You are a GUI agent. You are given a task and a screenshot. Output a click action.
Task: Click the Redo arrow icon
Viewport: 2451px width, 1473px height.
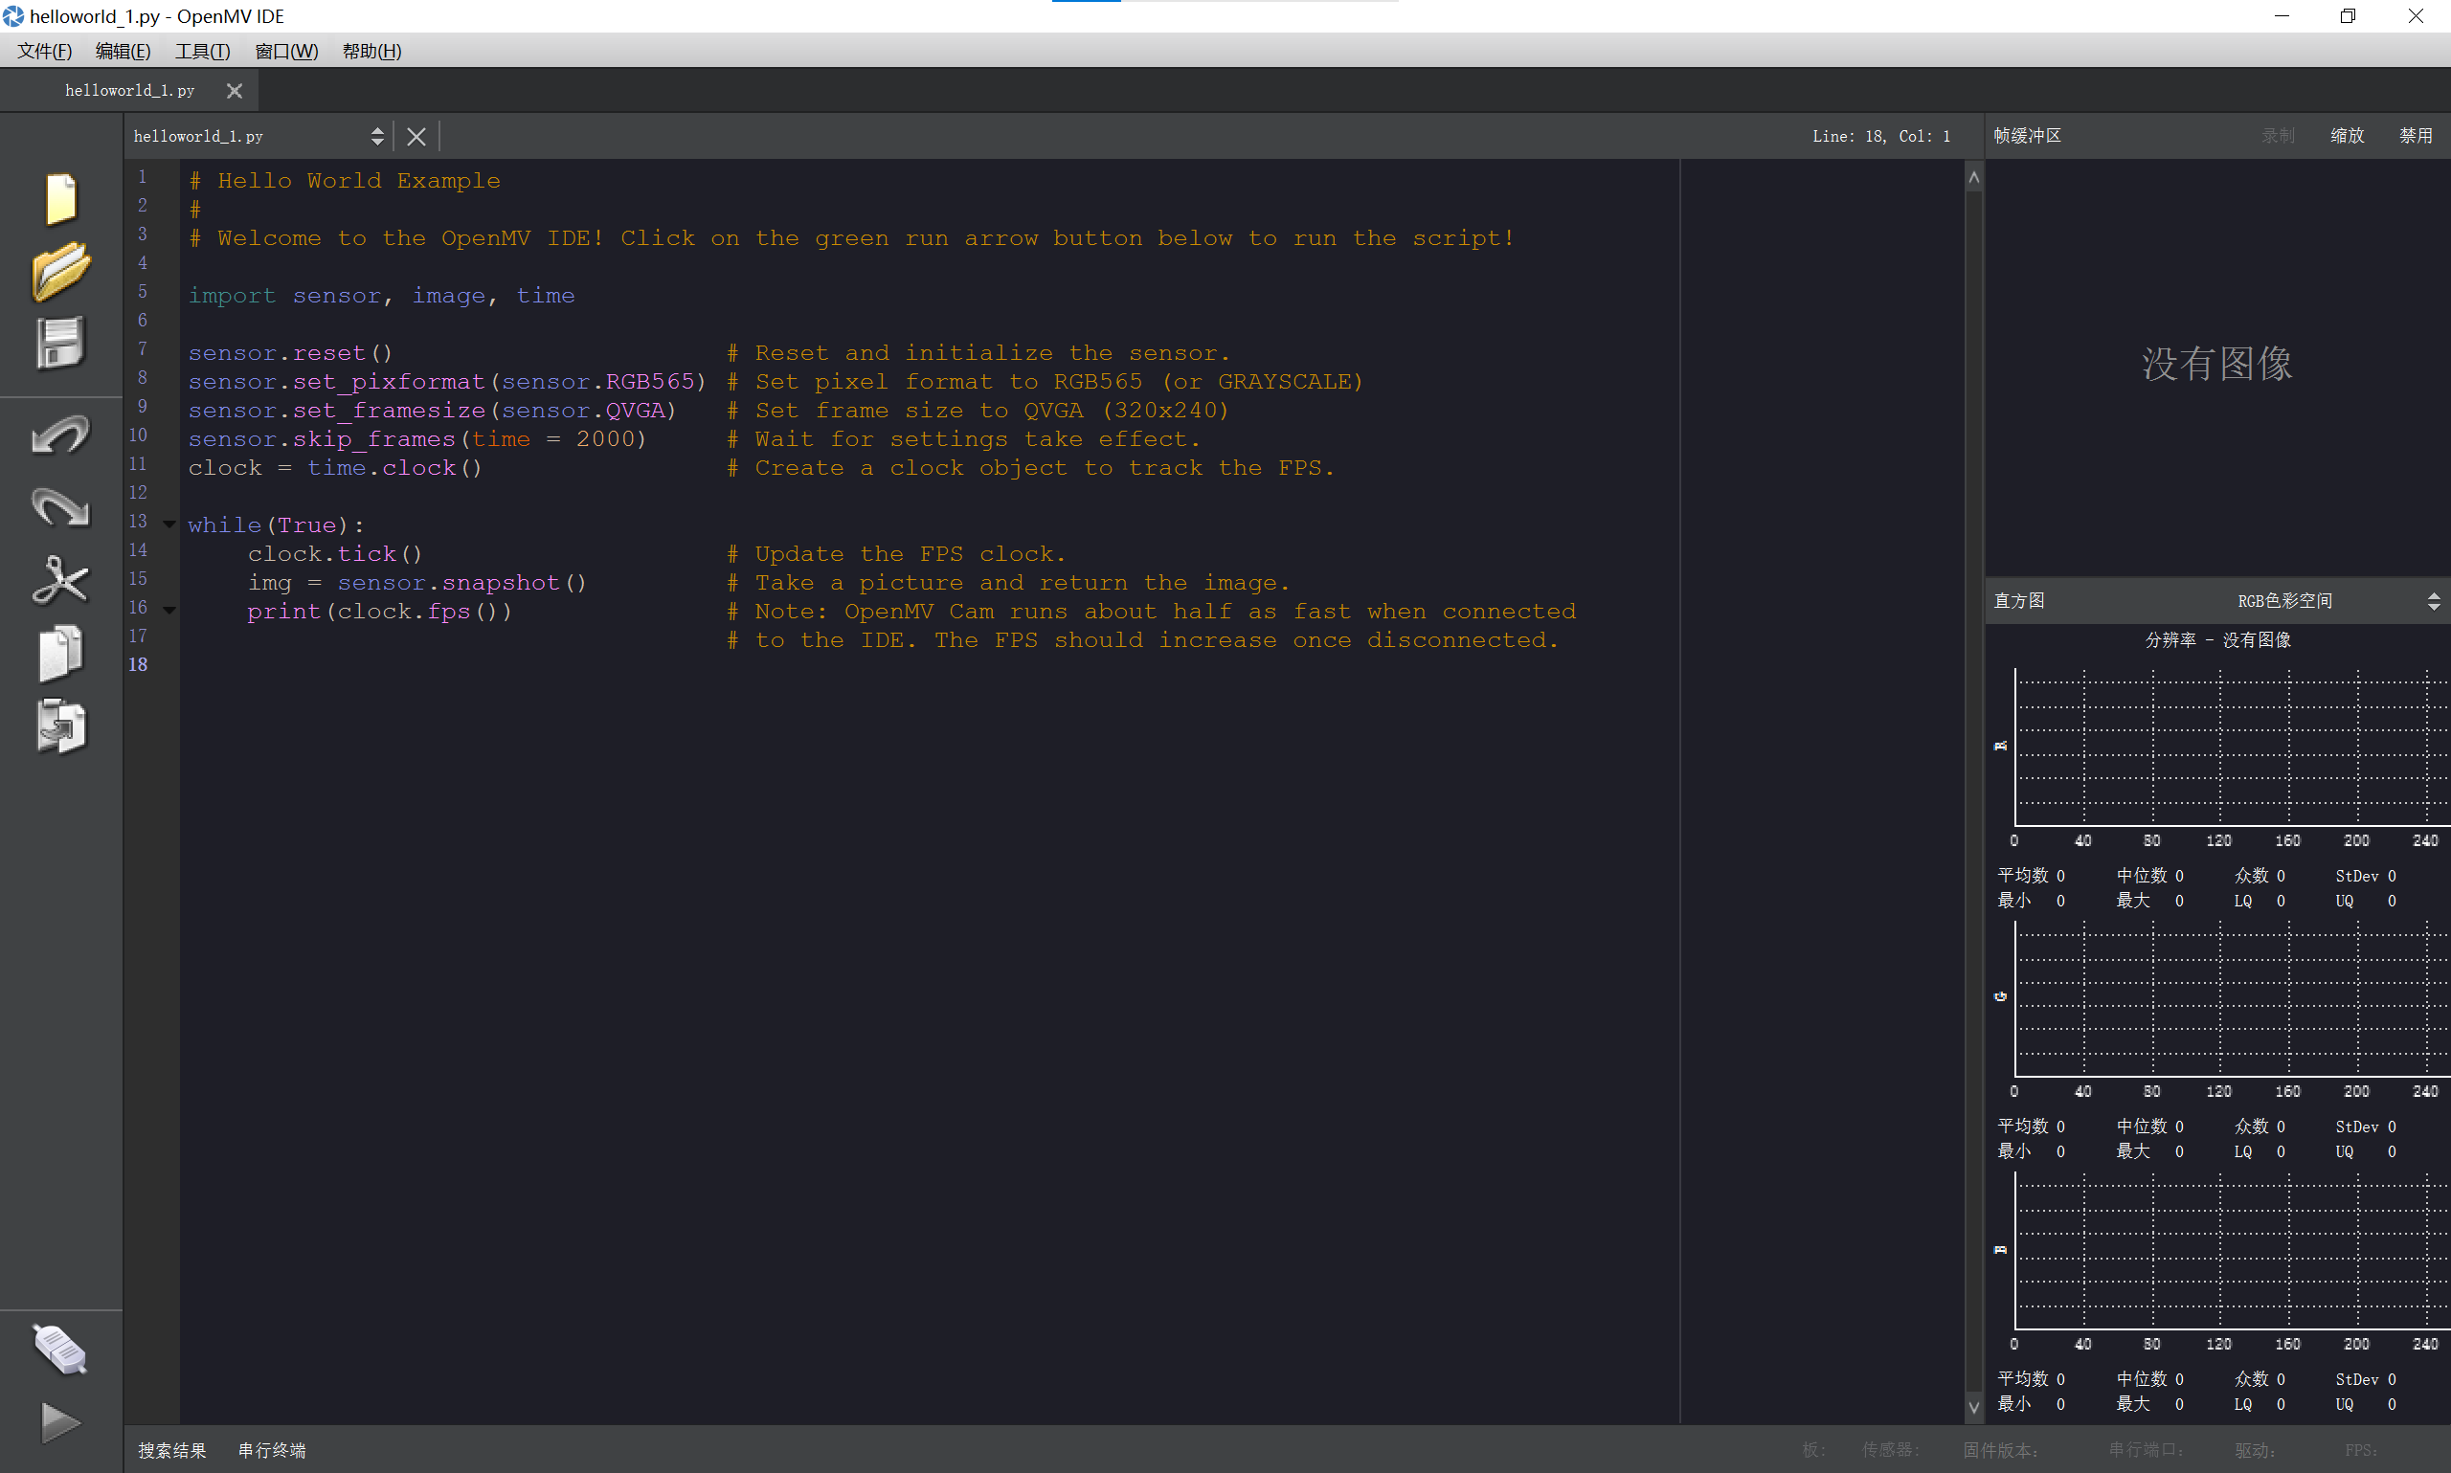tap(60, 507)
